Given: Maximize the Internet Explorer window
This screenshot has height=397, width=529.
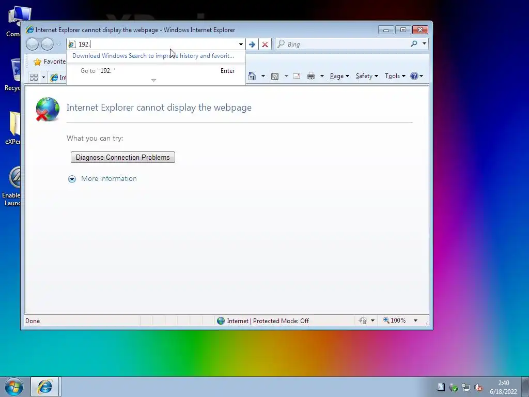Looking at the screenshot, I should [403, 30].
